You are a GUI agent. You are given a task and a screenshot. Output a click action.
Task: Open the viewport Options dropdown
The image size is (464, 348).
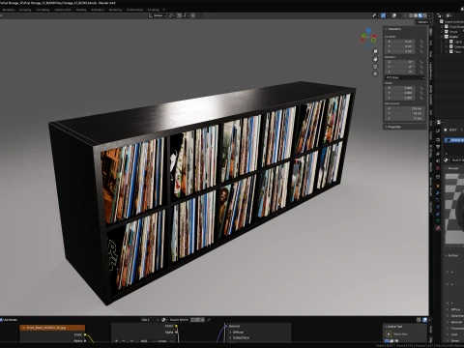tap(423, 22)
